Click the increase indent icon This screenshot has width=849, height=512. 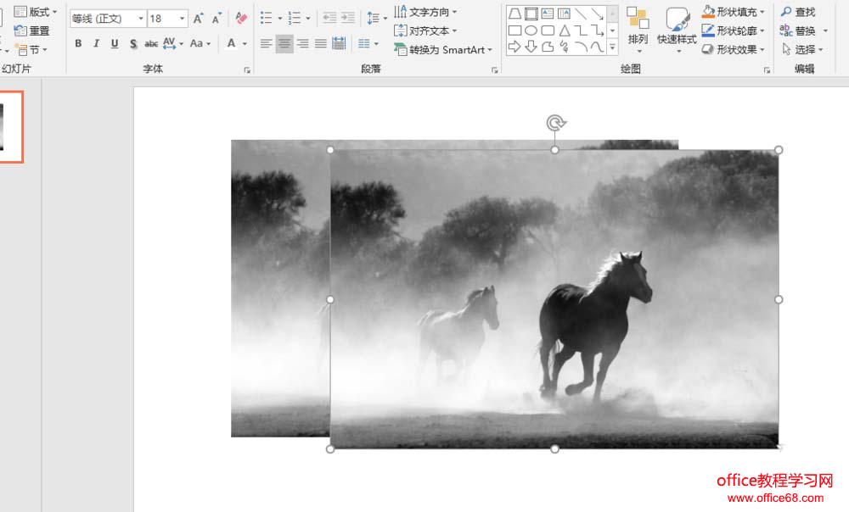(x=348, y=18)
